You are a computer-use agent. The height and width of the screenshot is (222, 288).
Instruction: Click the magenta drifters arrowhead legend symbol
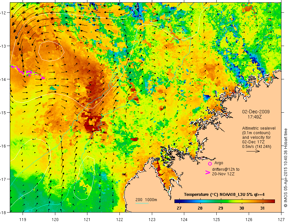[208, 172]
